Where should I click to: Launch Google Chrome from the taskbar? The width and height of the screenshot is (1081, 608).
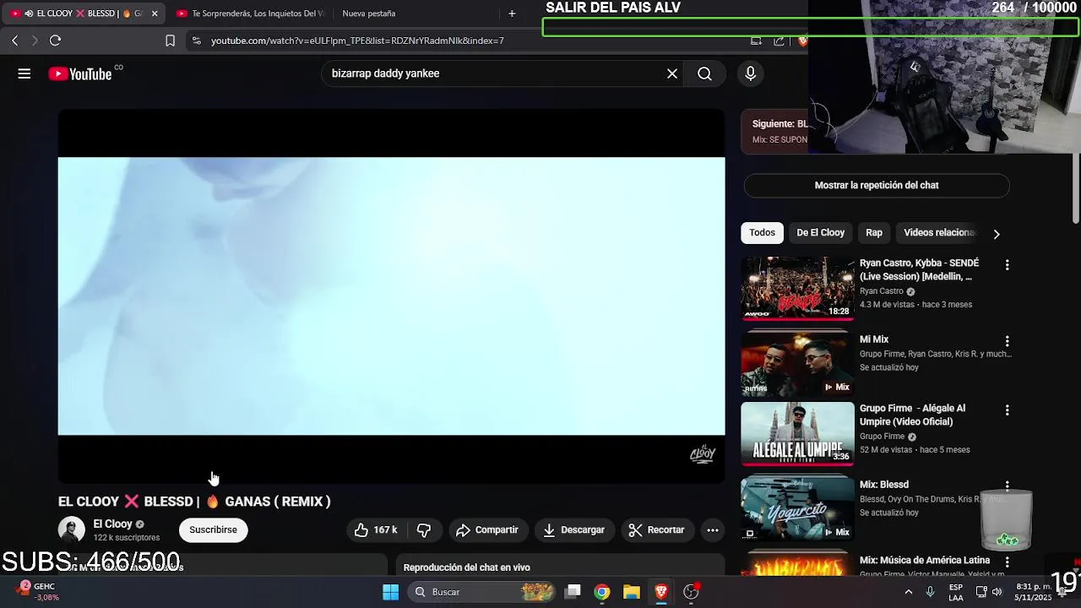pos(602,592)
